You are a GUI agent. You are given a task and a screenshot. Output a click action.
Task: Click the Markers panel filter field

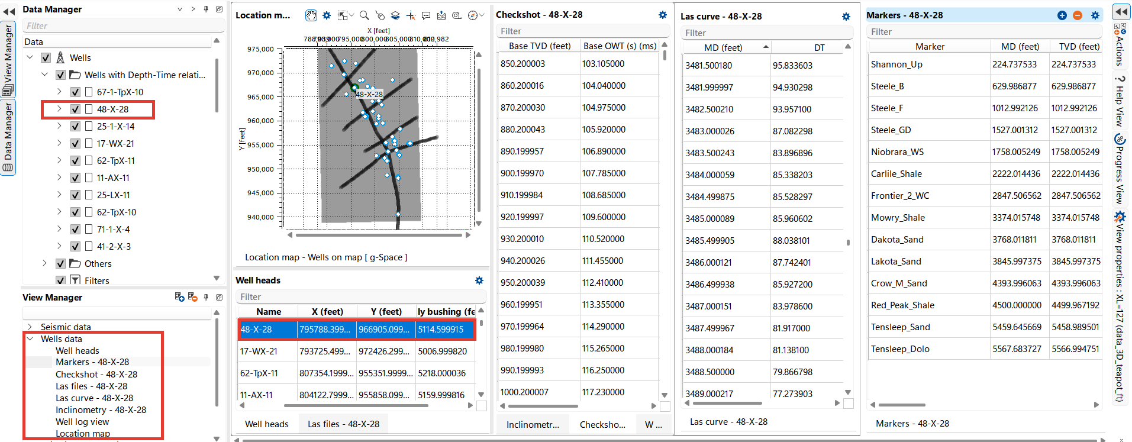[984, 32]
